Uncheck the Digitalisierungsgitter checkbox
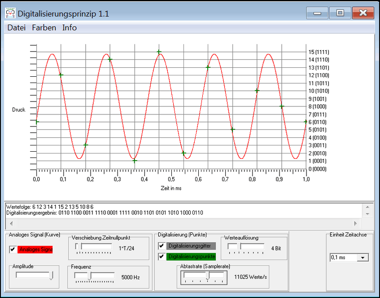 [162, 246]
